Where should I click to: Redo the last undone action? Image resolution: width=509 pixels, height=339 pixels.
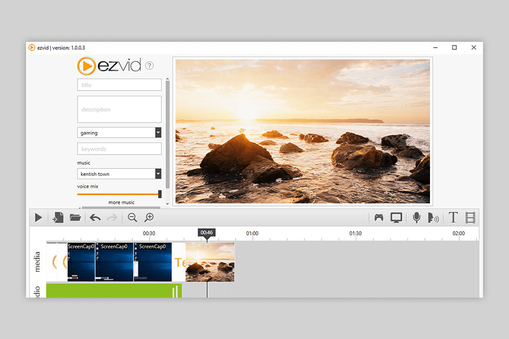[x=112, y=217]
